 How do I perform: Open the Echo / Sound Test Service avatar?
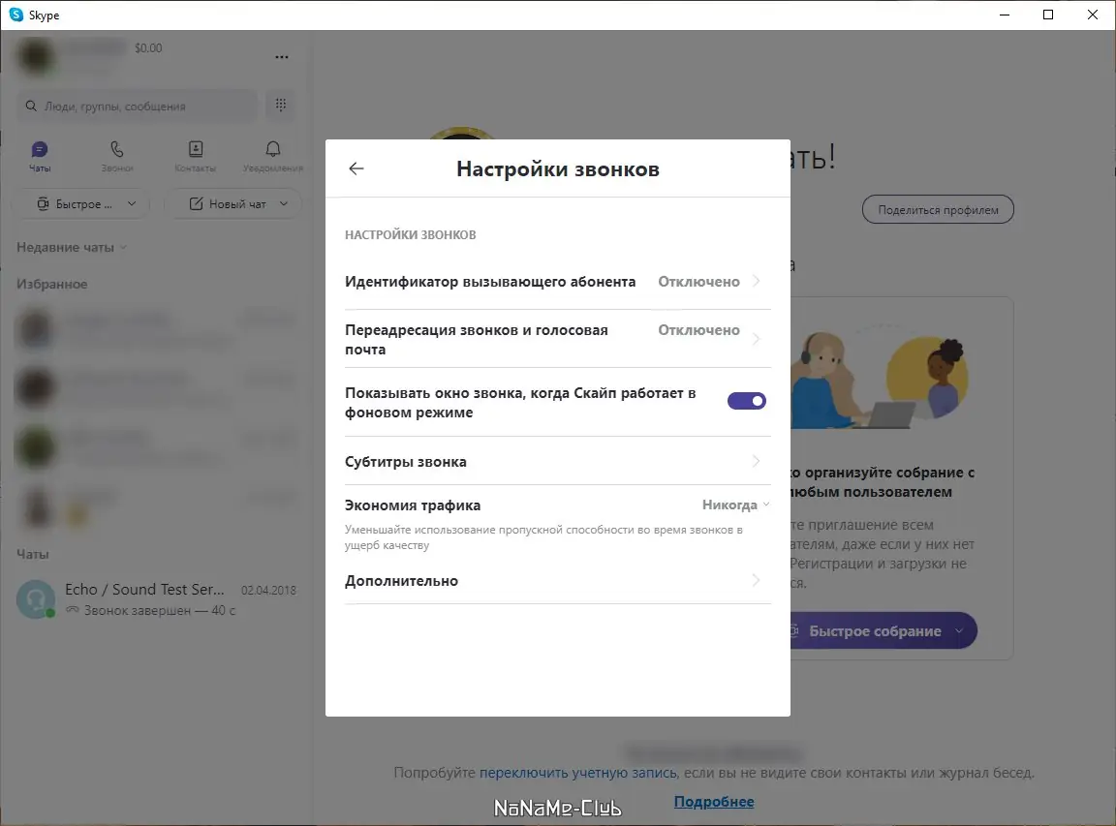click(36, 598)
